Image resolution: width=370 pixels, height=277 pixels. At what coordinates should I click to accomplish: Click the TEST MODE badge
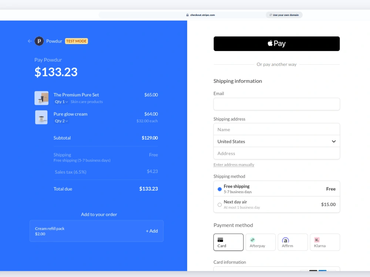[x=77, y=41]
